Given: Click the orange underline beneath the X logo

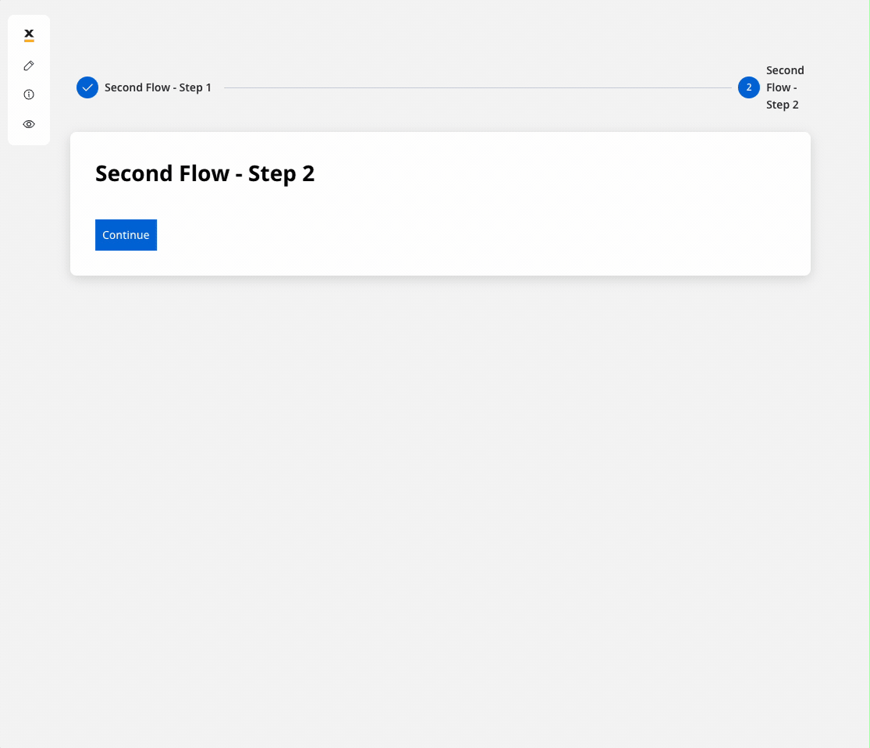Looking at the screenshot, I should tap(29, 41).
